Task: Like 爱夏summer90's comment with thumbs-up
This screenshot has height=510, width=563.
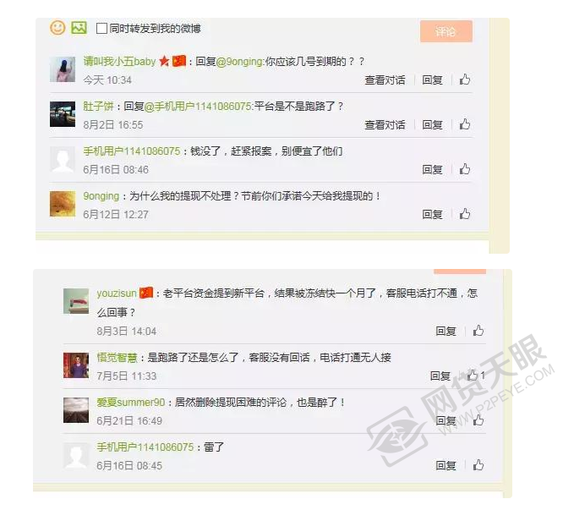Action: click(x=478, y=420)
